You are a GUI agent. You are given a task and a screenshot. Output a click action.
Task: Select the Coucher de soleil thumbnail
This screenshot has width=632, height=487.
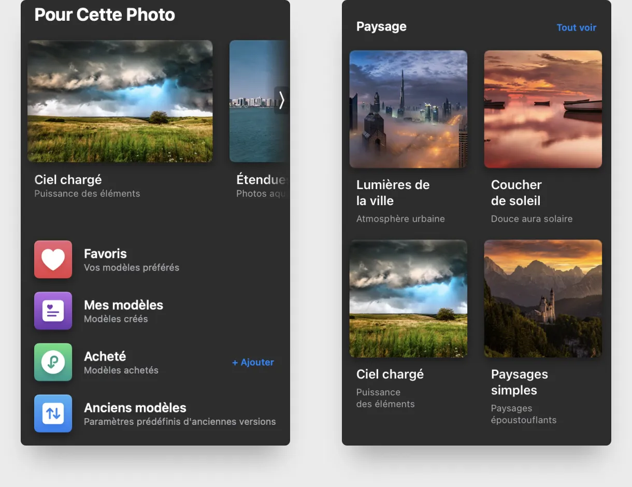(x=543, y=109)
